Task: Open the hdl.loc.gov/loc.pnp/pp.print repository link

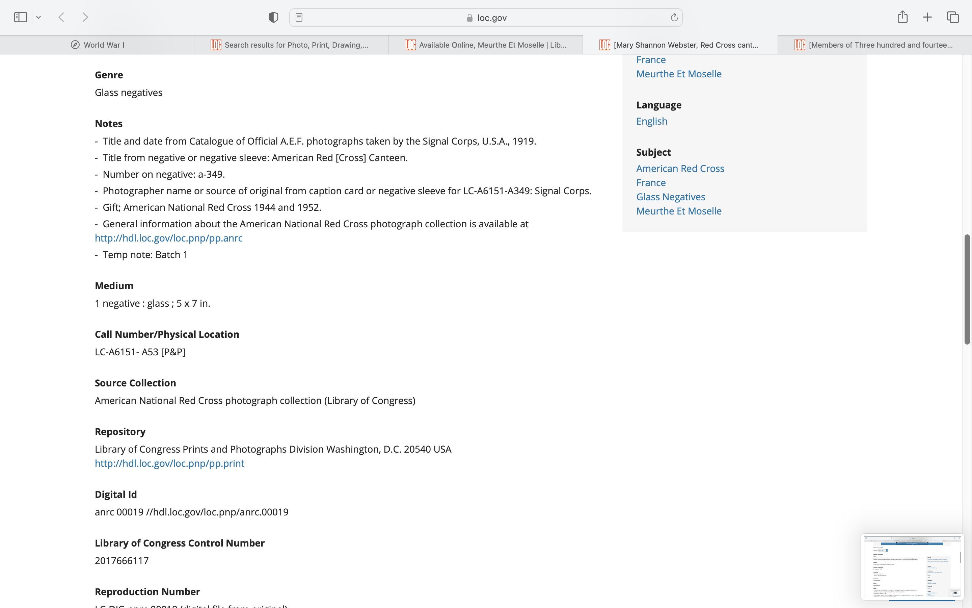Action: (169, 463)
